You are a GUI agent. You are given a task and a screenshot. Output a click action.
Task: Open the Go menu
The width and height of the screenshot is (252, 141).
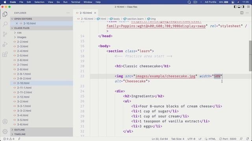(x=58, y=2)
